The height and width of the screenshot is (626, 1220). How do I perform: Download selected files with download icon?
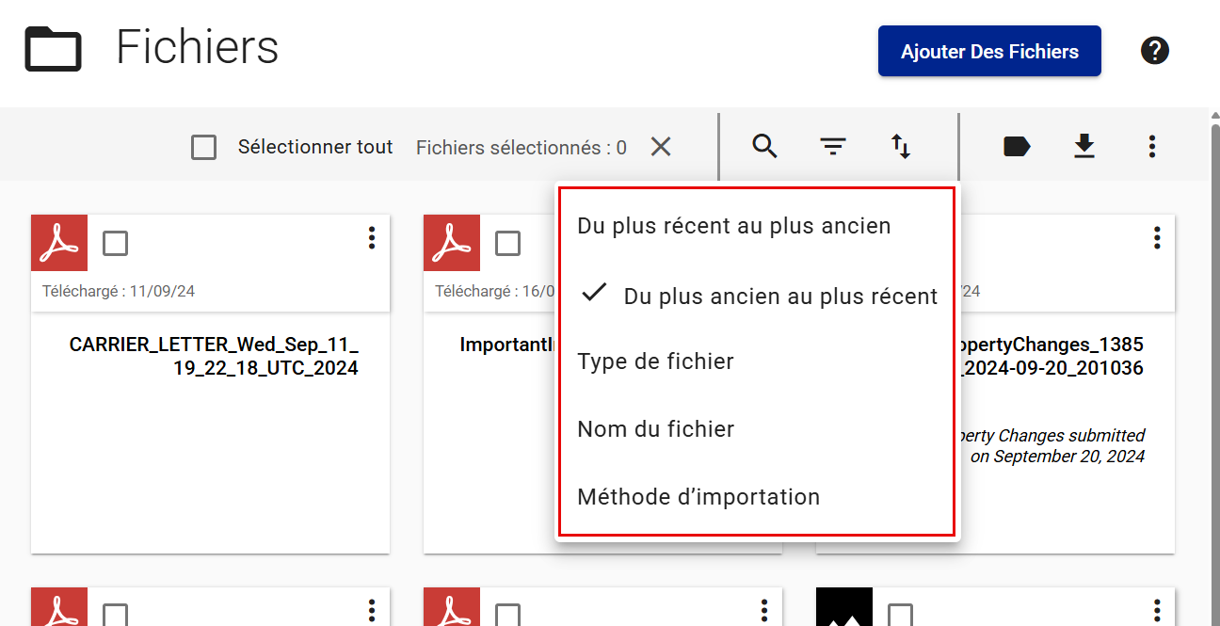point(1084,147)
